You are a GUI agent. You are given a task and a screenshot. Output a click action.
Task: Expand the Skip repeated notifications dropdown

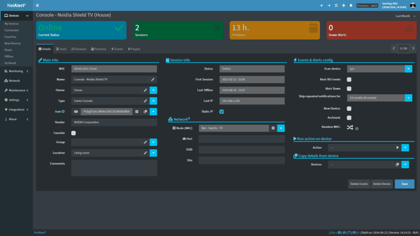coord(408,98)
